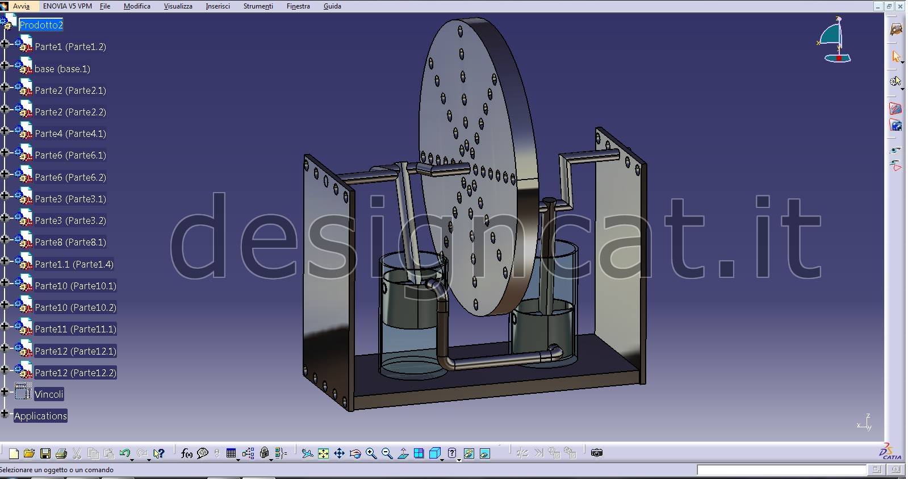Click the 3D compass in viewport
The width and height of the screenshot is (908, 479).
pyautogui.click(x=835, y=41)
